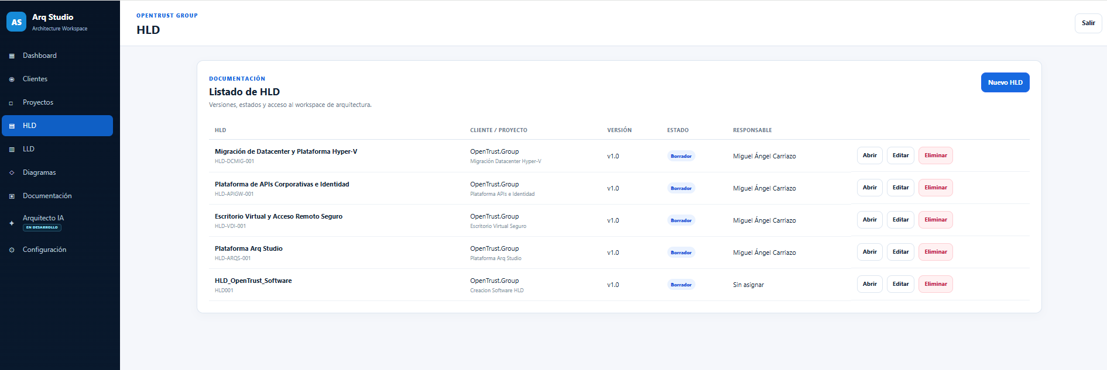1107x370 pixels.
Task: Go to Documentación page
Action: 57,196
